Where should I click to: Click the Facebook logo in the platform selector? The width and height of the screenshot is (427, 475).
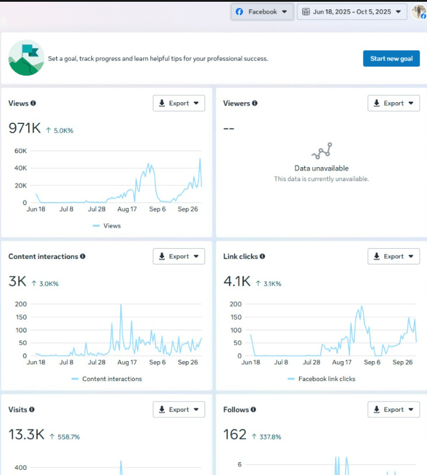(x=240, y=11)
